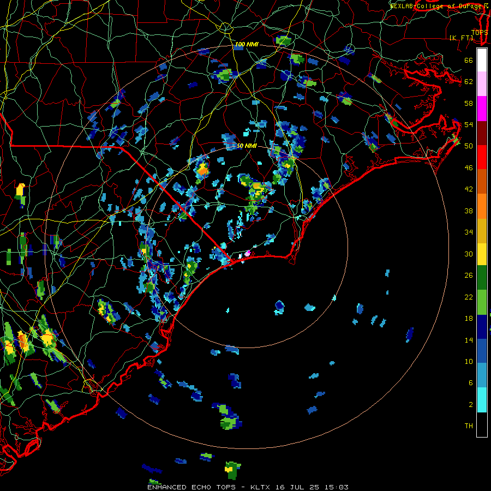Click the white swatch in the tops legend
This screenshot has height=491, width=491.
[482, 60]
